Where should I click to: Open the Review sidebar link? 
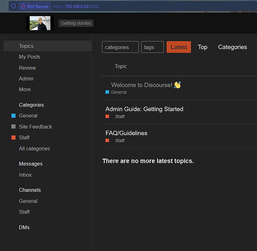point(27,68)
